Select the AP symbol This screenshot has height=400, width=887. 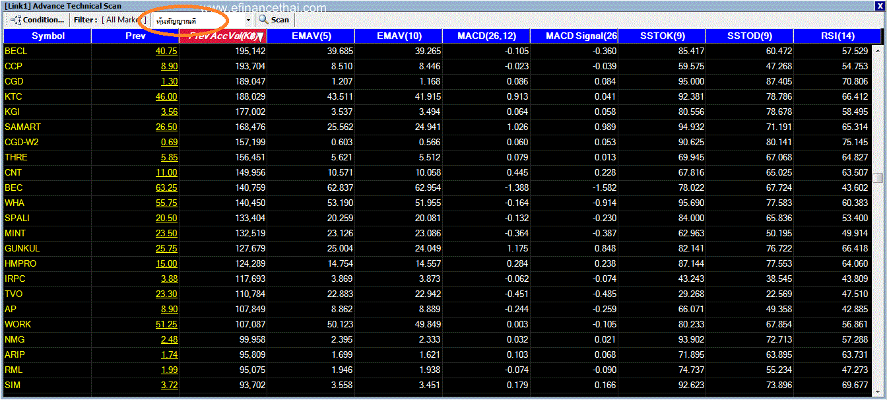11,309
